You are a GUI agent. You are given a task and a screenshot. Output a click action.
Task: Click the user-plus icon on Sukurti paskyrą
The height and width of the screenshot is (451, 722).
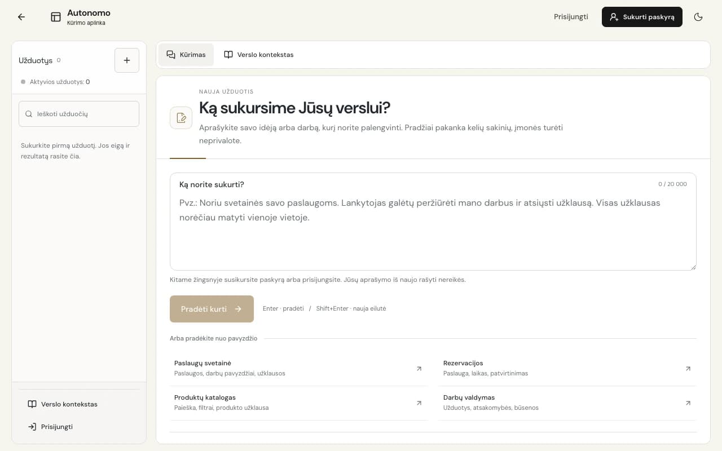click(614, 17)
